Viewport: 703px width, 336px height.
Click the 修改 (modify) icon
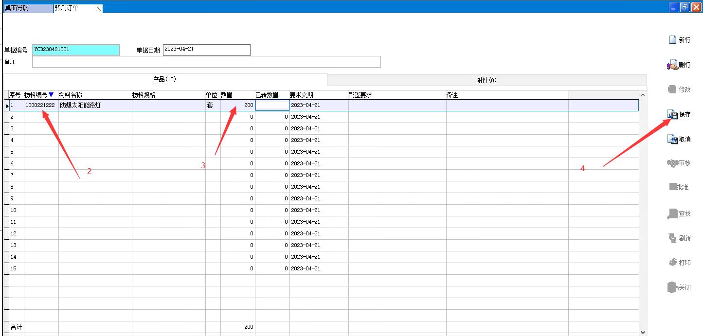pyautogui.click(x=672, y=89)
